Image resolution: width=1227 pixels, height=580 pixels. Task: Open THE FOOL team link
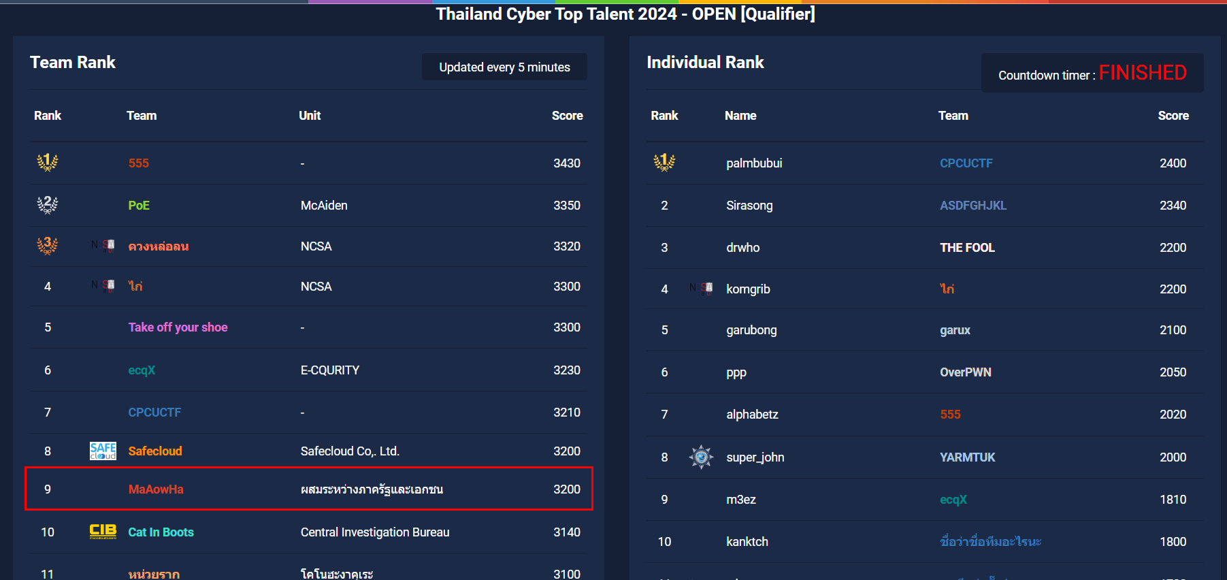pos(967,248)
